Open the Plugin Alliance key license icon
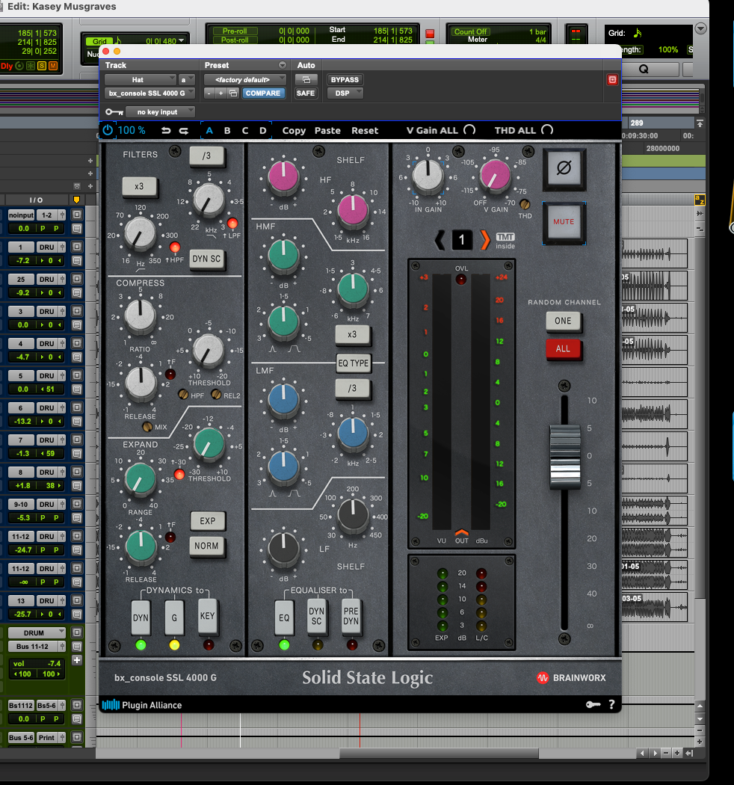This screenshot has width=734, height=785. (593, 704)
